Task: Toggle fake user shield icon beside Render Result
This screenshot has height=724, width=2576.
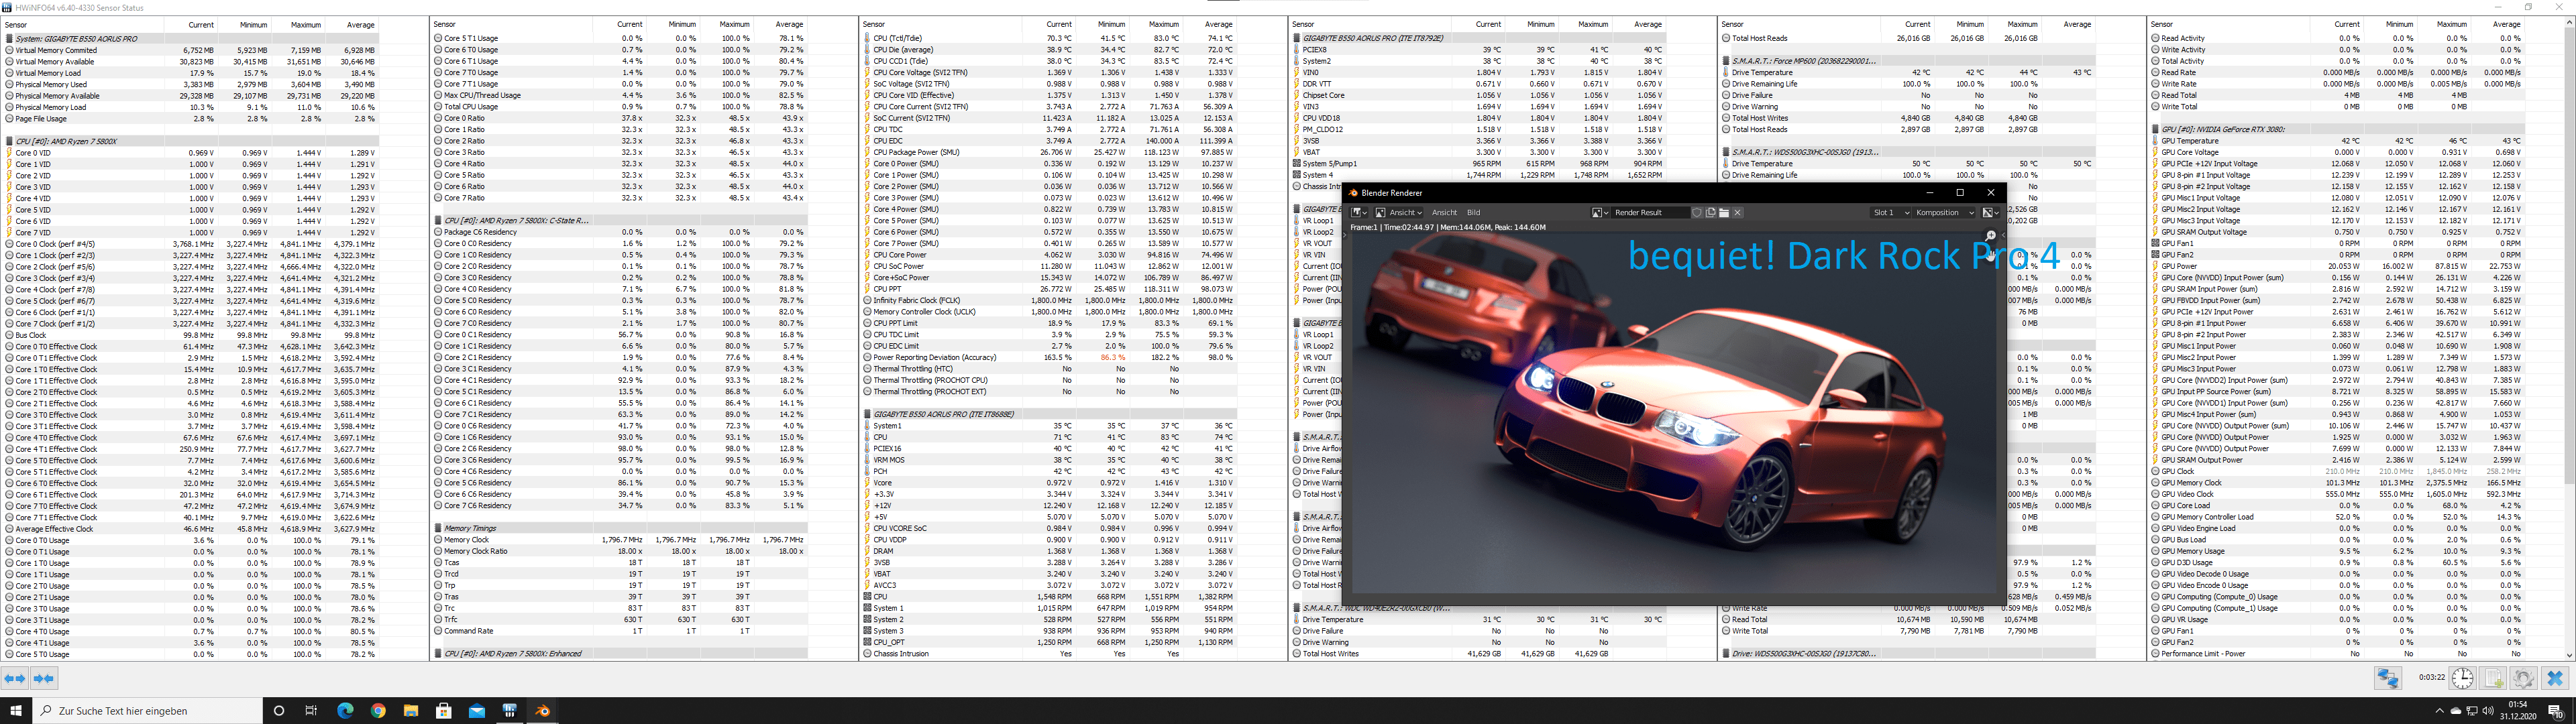Action: tap(1697, 212)
